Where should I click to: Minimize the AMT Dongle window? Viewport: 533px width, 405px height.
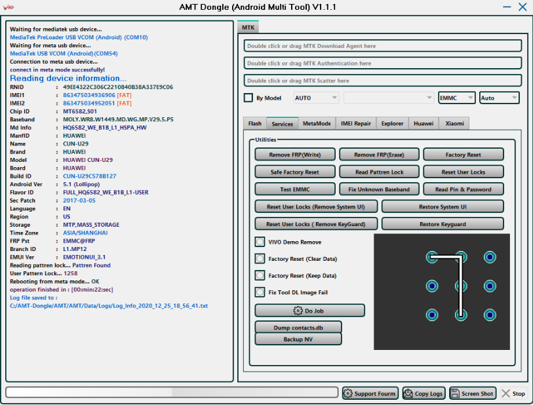tap(507, 7)
